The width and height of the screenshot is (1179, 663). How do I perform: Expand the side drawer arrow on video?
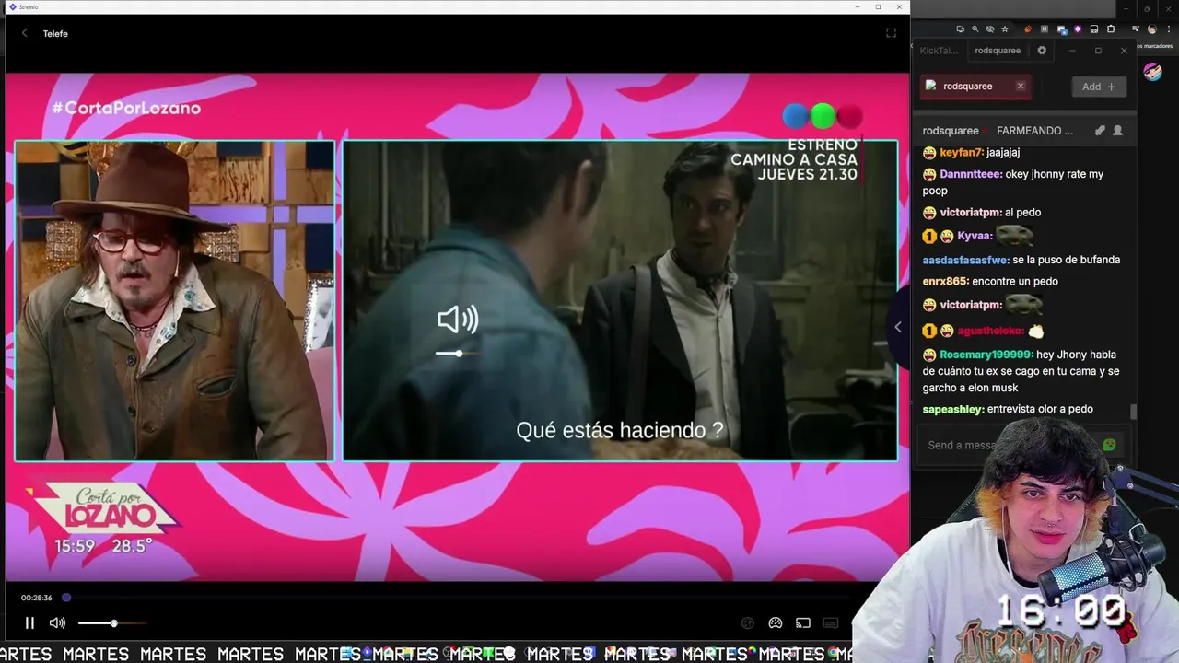click(x=898, y=327)
